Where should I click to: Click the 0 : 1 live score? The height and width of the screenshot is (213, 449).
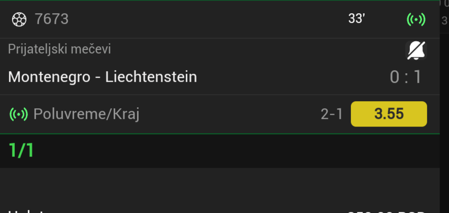click(406, 77)
